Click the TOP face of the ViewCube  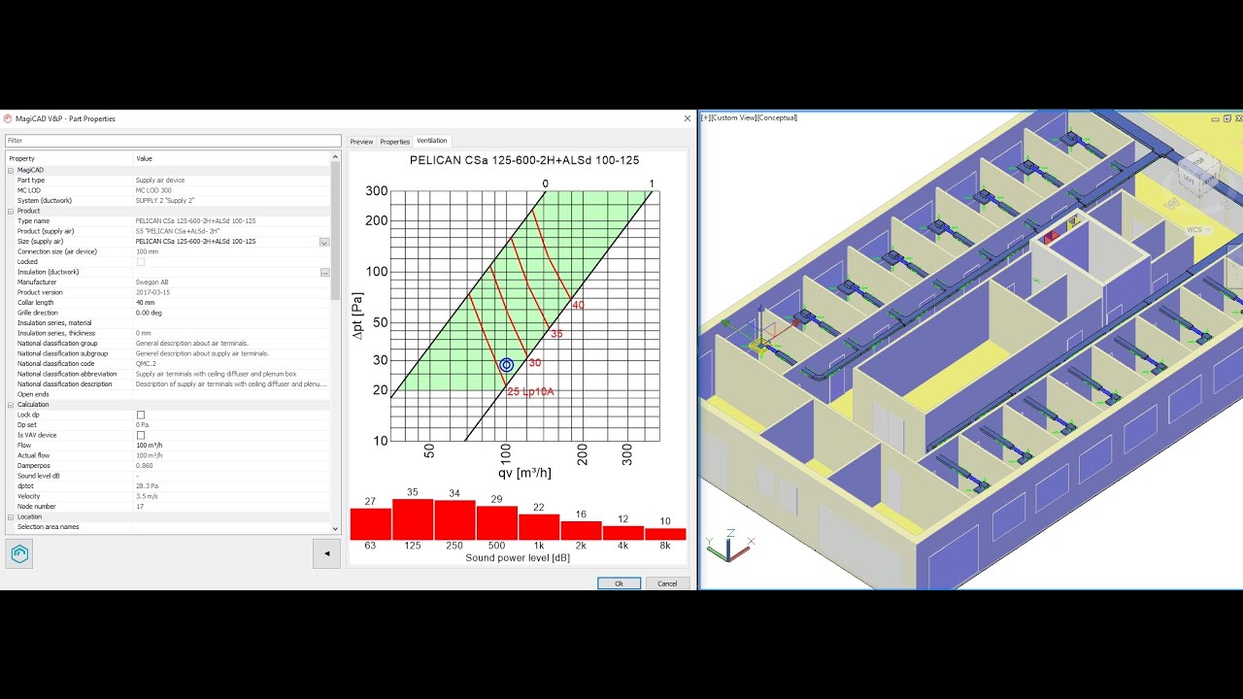(1197, 162)
